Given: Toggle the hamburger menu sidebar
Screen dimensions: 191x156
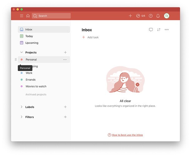Looking at the screenshot, I should [22, 16].
